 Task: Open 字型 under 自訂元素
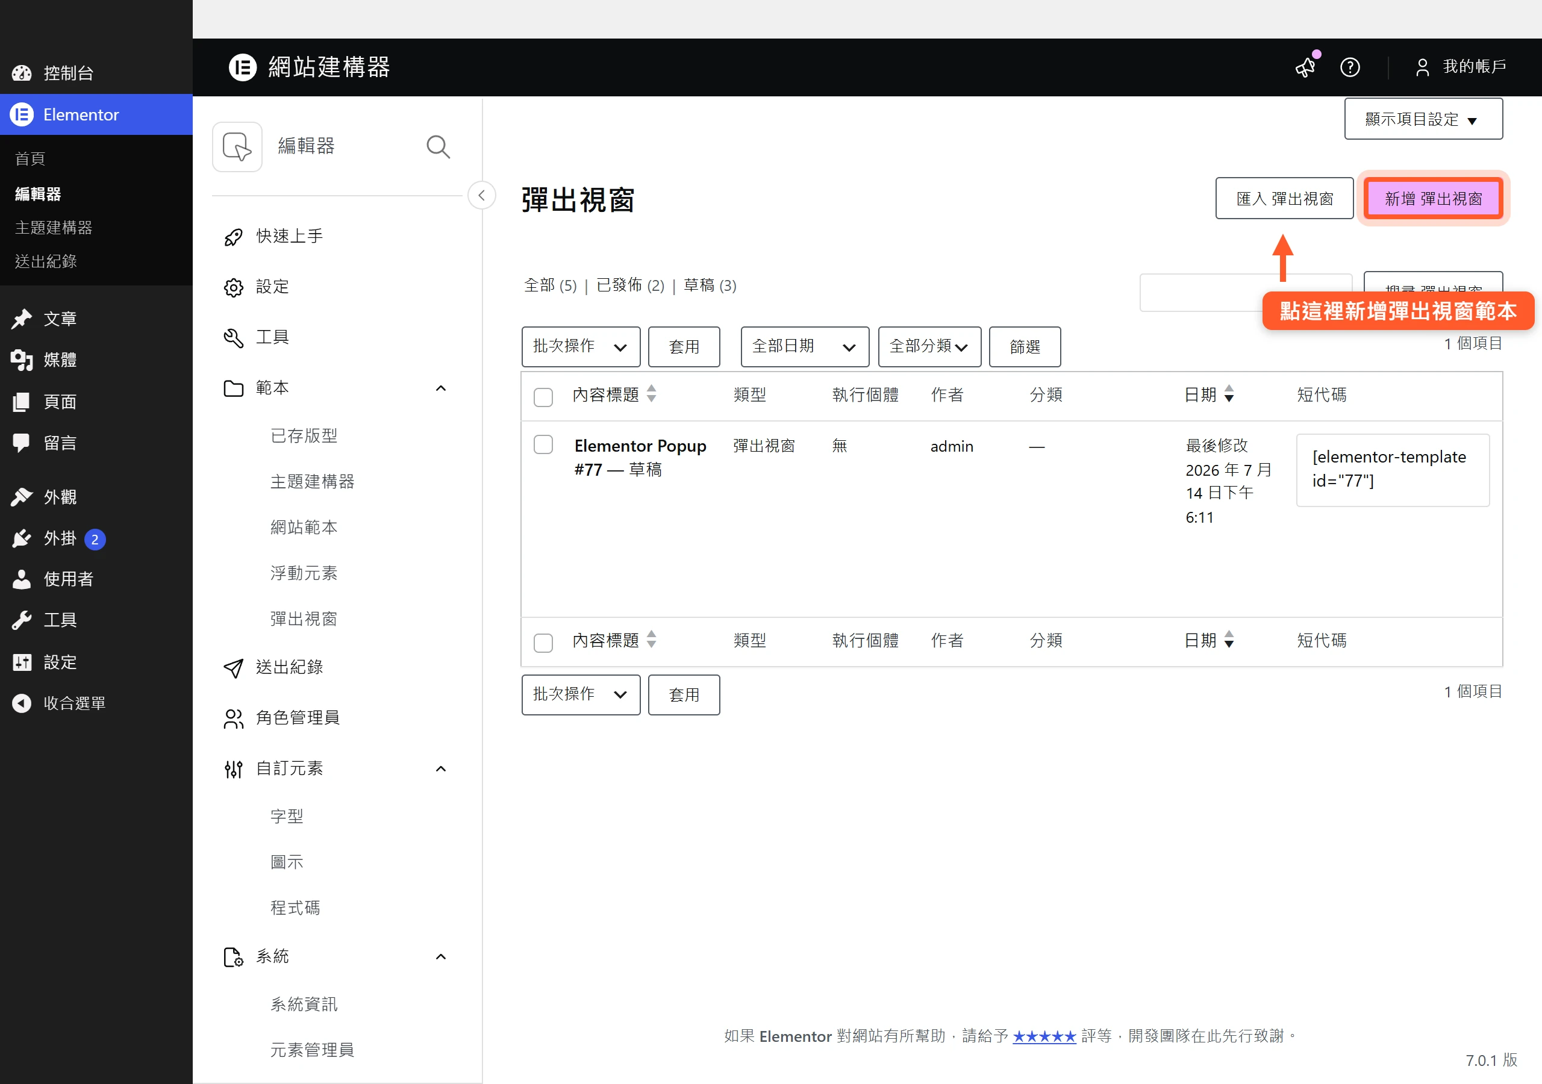click(x=287, y=817)
